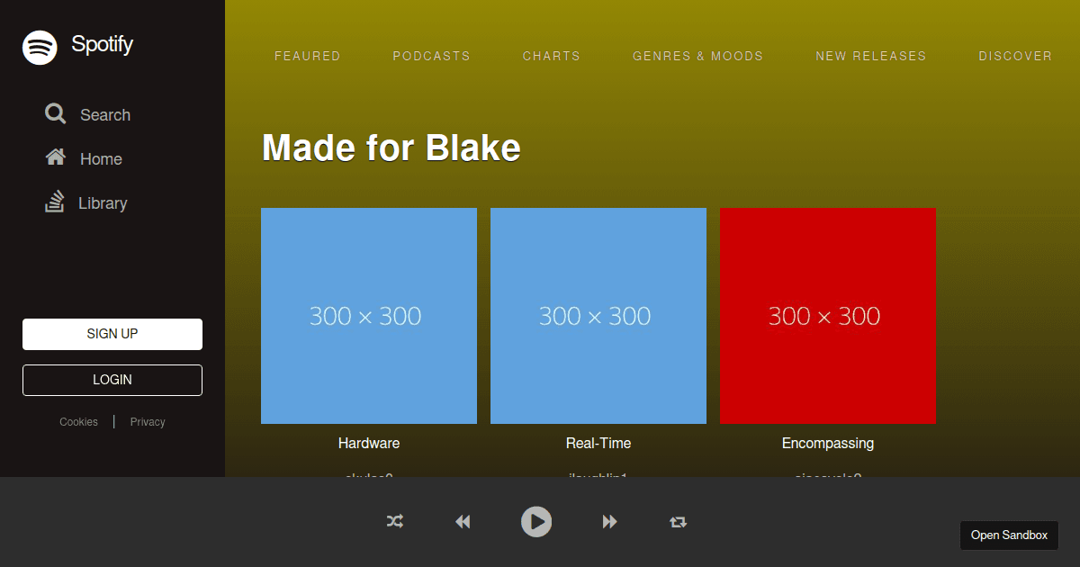Open the Discover tab
The width and height of the screenshot is (1080, 567).
click(x=1015, y=56)
